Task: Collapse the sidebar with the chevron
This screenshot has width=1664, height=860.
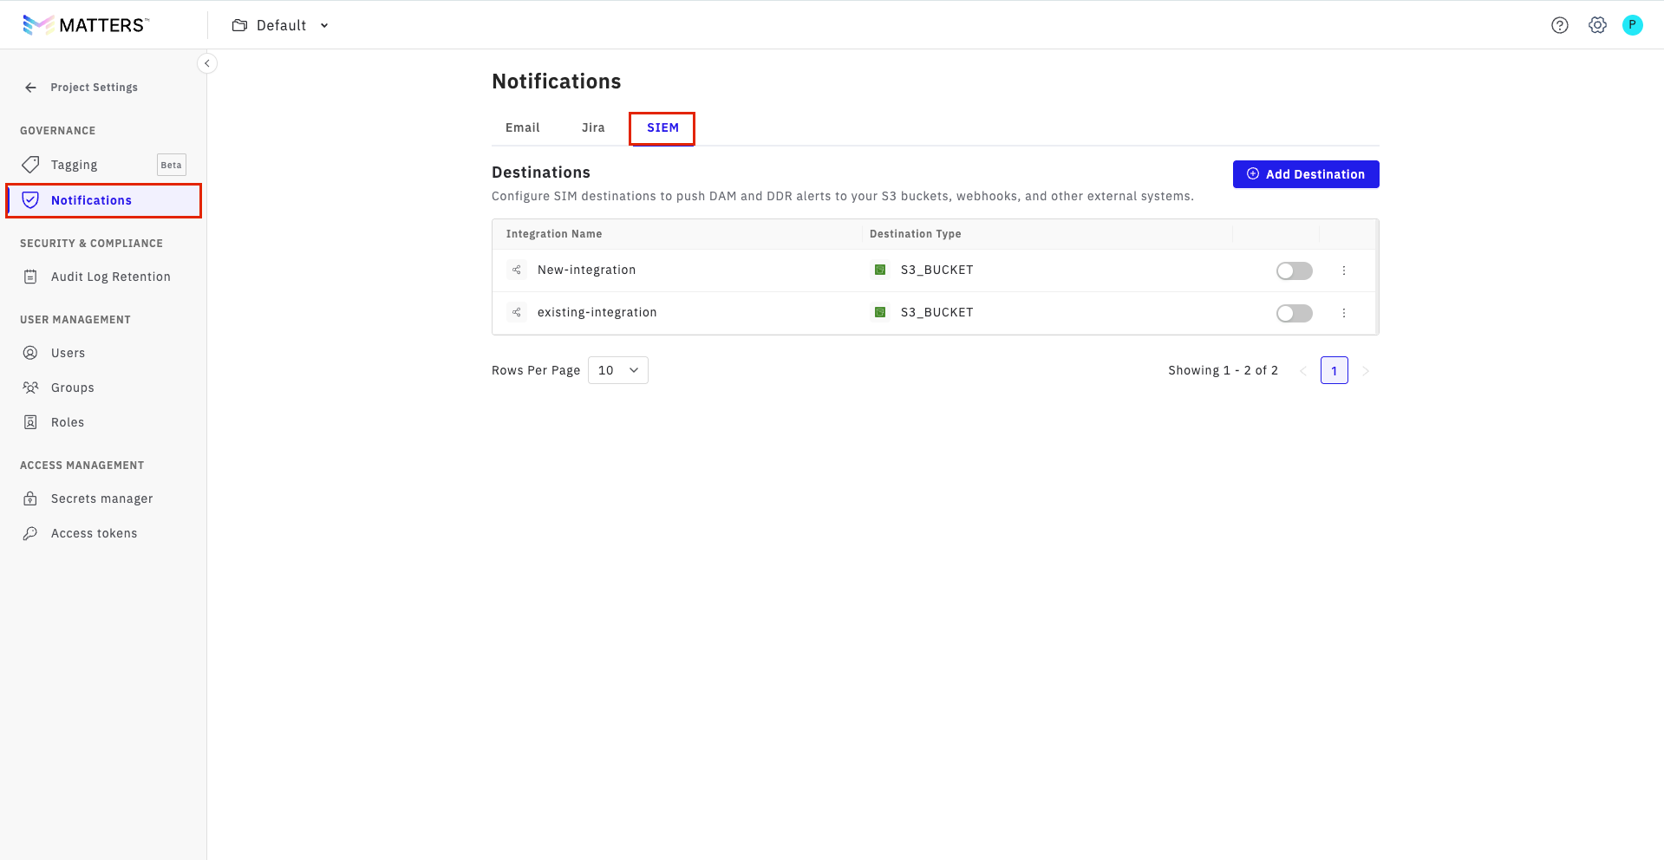Action: (x=206, y=63)
